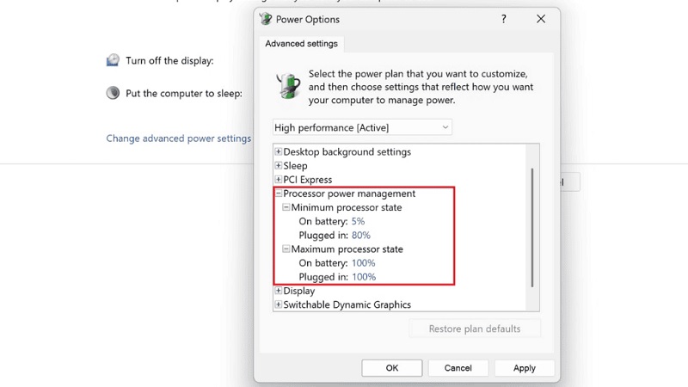Viewport: 688px width, 387px height.
Task: Select the PCI Express tree label
Action: pyautogui.click(x=308, y=180)
